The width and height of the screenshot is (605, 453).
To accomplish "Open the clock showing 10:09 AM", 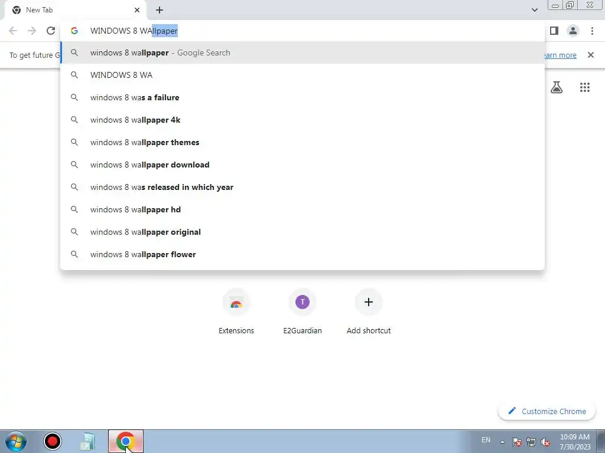I will click(x=575, y=442).
